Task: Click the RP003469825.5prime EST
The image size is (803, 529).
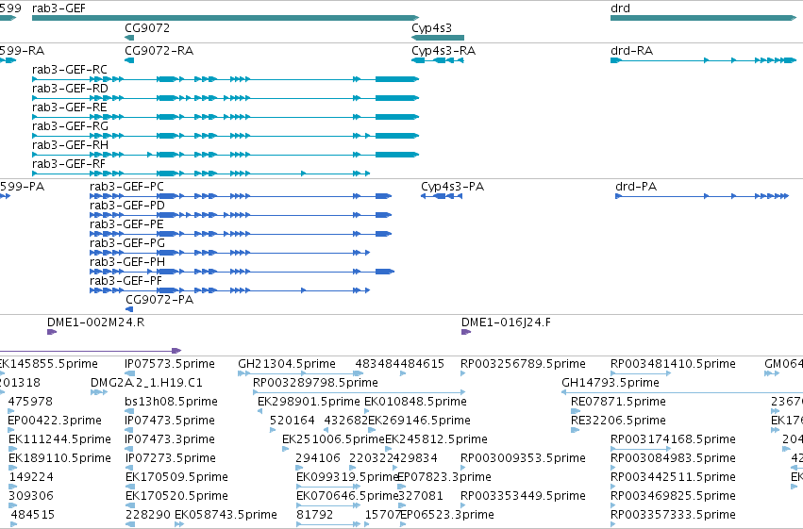Action: [673, 496]
